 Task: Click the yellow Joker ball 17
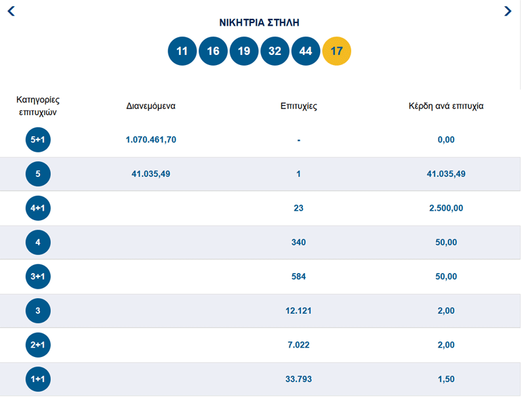coord(336,51)
